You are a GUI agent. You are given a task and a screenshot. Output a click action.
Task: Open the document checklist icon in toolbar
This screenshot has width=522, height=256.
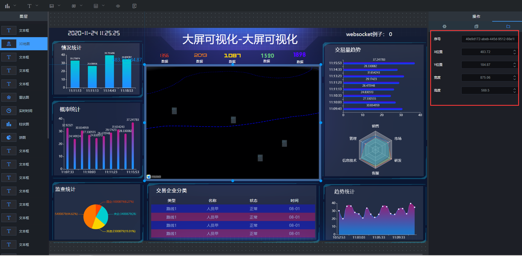point(134,6)
